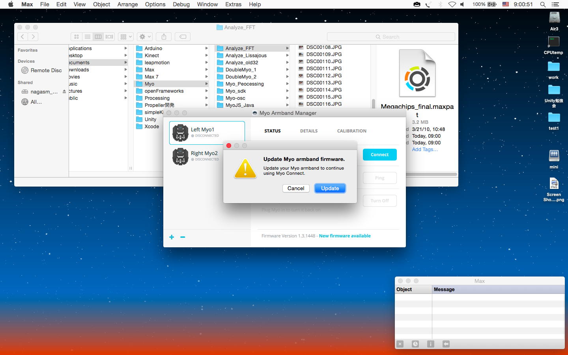Open Spotlight search in the menu bar
The image size is (568, 355).
pyautogui.click(x=543, y=4)
